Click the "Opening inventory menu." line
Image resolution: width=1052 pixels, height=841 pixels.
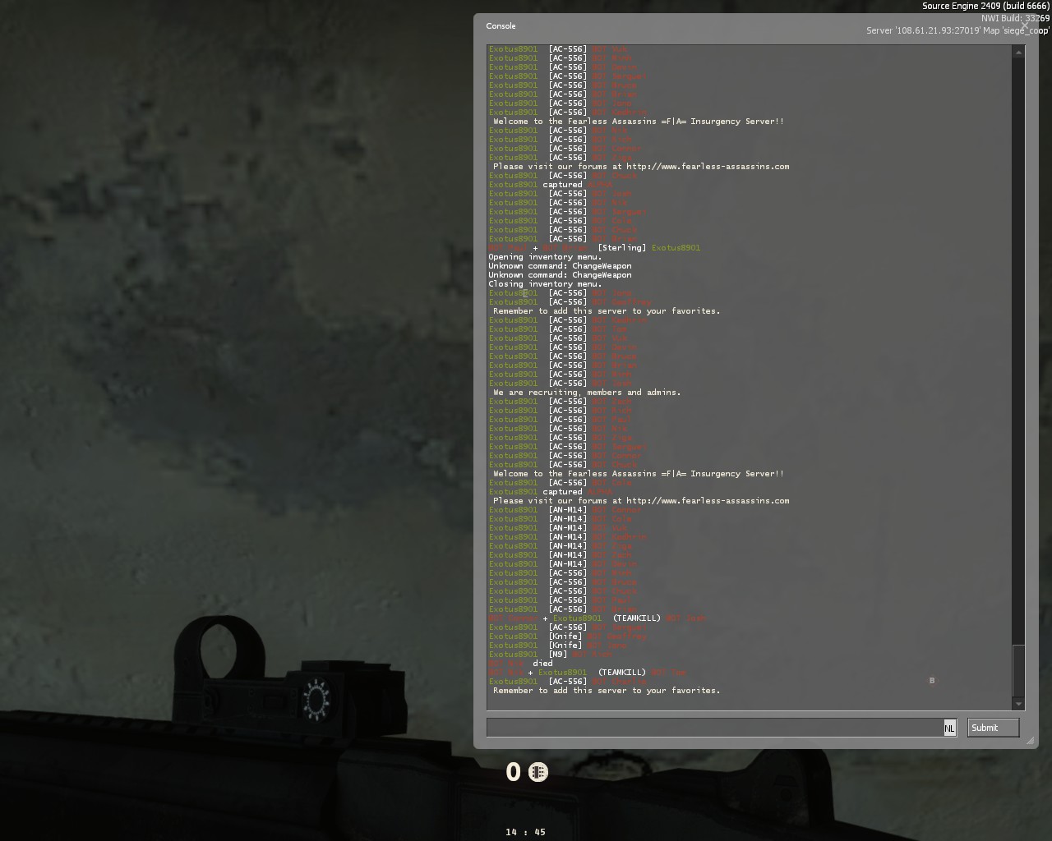(545, 257)
